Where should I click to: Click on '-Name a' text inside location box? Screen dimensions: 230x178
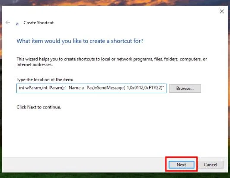point(75,88)
